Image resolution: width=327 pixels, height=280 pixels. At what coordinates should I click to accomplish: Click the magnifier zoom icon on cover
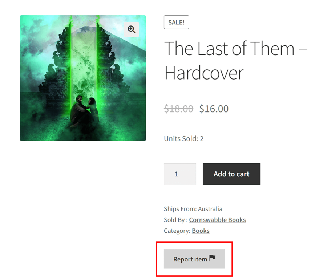point(132,29)
